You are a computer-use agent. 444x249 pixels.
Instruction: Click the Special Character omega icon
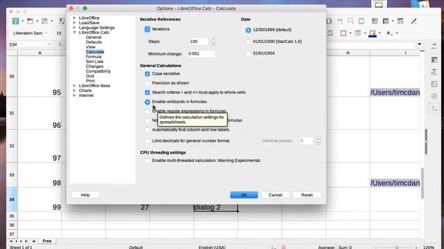coord(329,21)
